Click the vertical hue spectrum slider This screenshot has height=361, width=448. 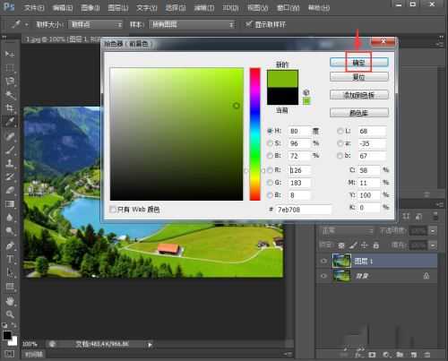pos(254,134)
